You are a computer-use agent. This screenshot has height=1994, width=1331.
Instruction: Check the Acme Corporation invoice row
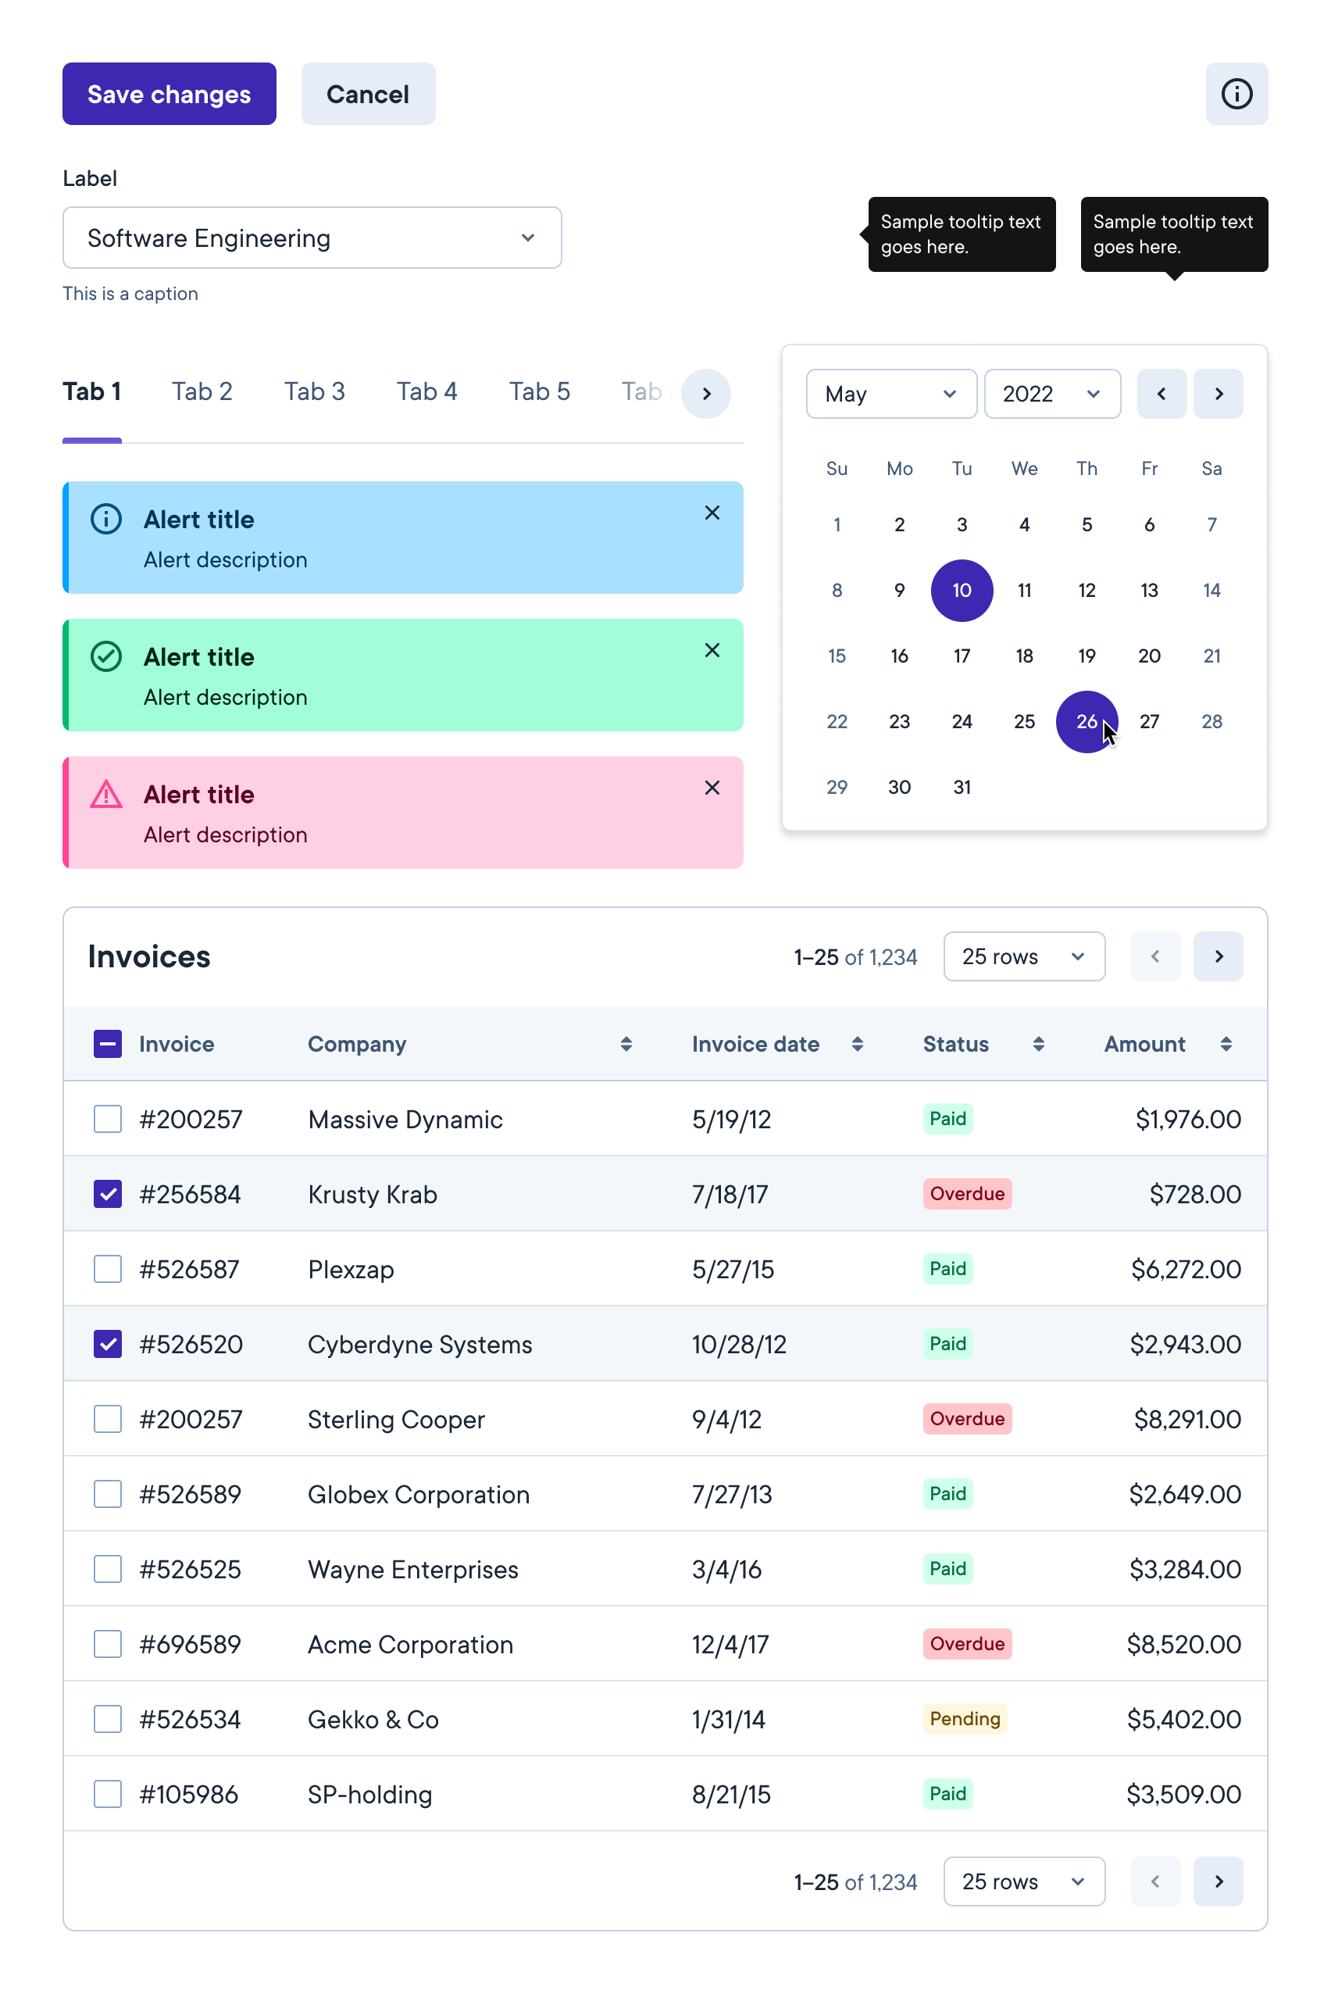tap(108, 1643)
